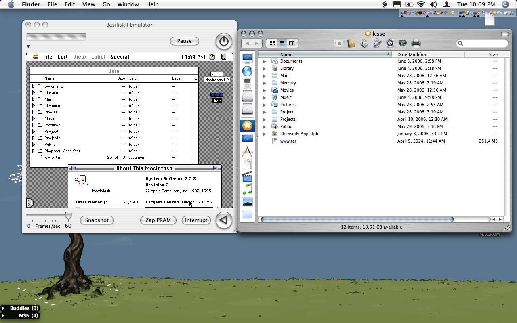
Task: Sort Finder list by Size column
Action: (484, 55)
